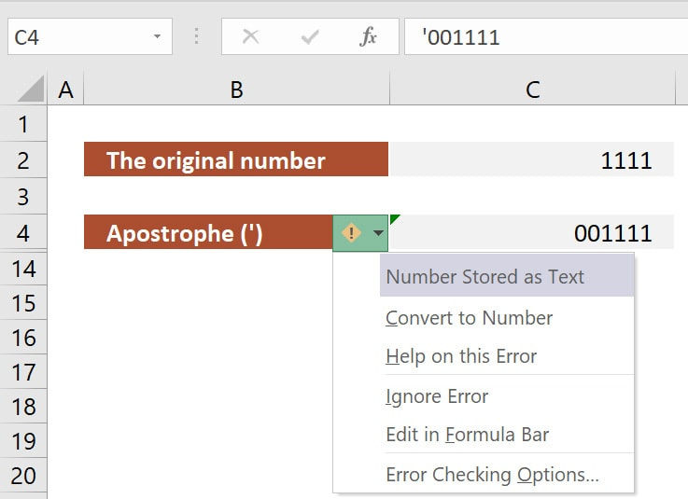The height and width of the screenshot is (499, 688).
Task: Click cell with 'The original number'
Action: click(236, 159)
